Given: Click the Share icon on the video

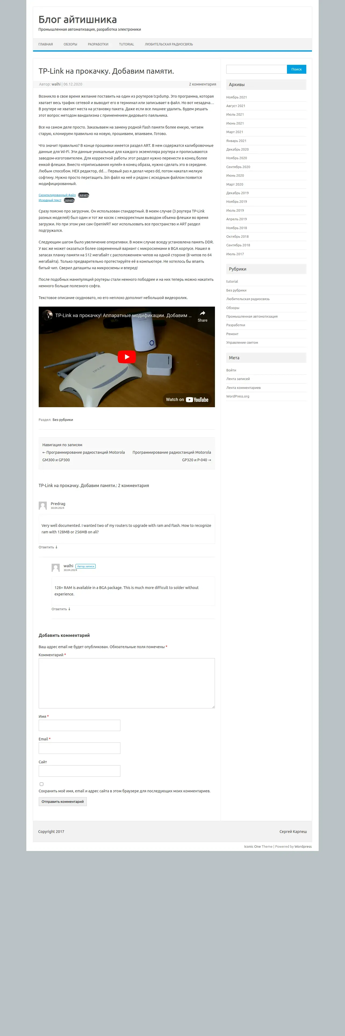Looking at the screenshot, I should 202,316.
